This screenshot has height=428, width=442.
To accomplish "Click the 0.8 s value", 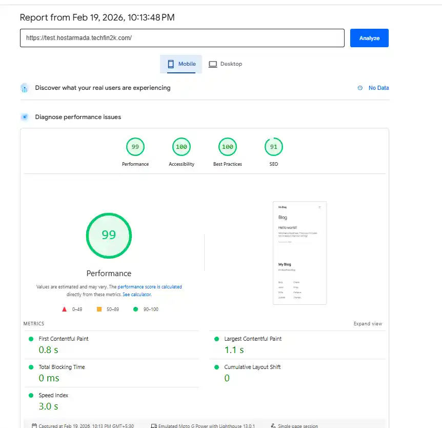I will [49, 350].
